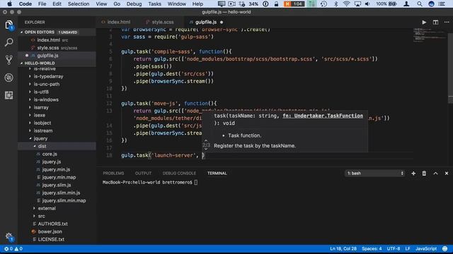Show previous signature in parameter hint
Image resolution: width=453 pixels, height=254 pixels.
pyautogui.click(x=206, y=141)
